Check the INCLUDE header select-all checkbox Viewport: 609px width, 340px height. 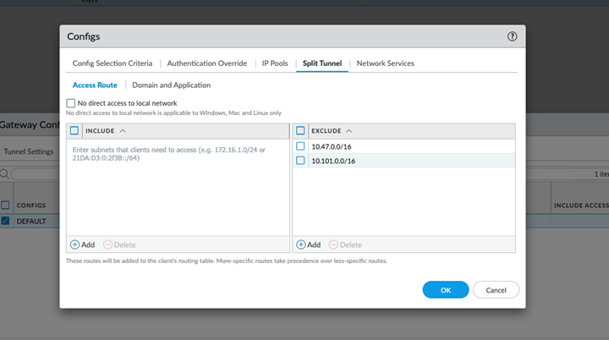(x=74, y=130)
